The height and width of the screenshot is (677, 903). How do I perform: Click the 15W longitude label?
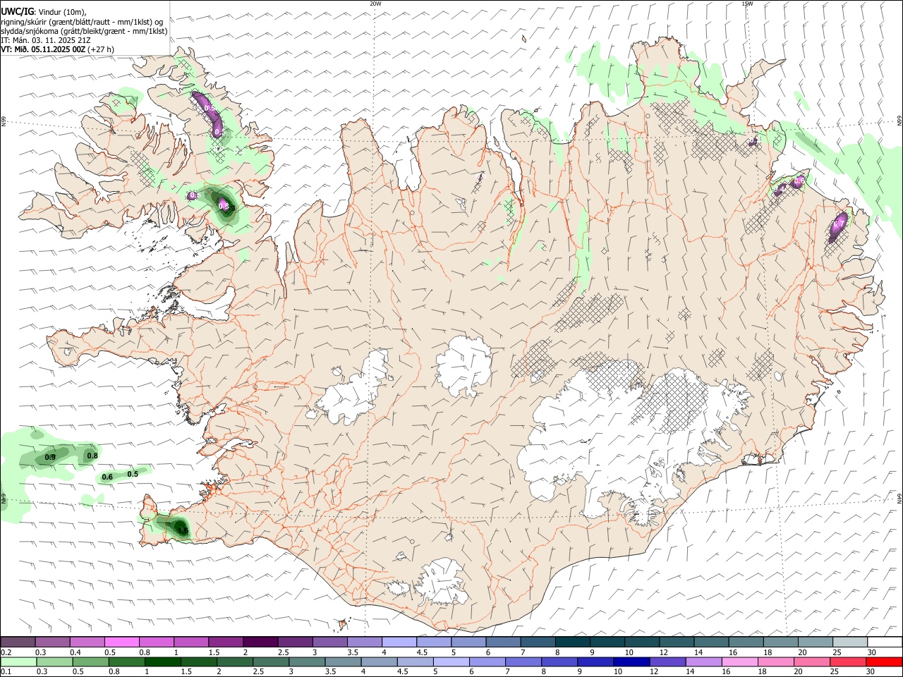[x=747, y=4]
